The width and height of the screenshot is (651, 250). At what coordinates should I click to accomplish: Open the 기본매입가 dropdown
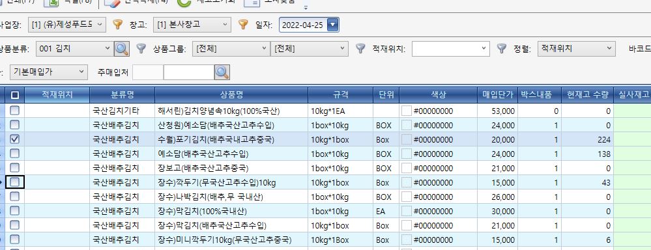pos(49,72)
